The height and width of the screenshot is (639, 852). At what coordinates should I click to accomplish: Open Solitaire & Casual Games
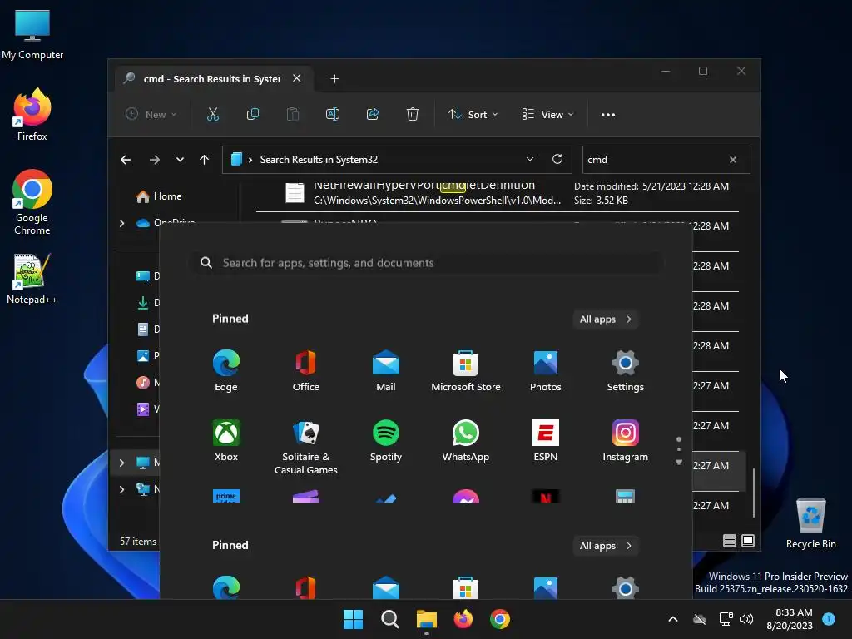coord(306,447)
